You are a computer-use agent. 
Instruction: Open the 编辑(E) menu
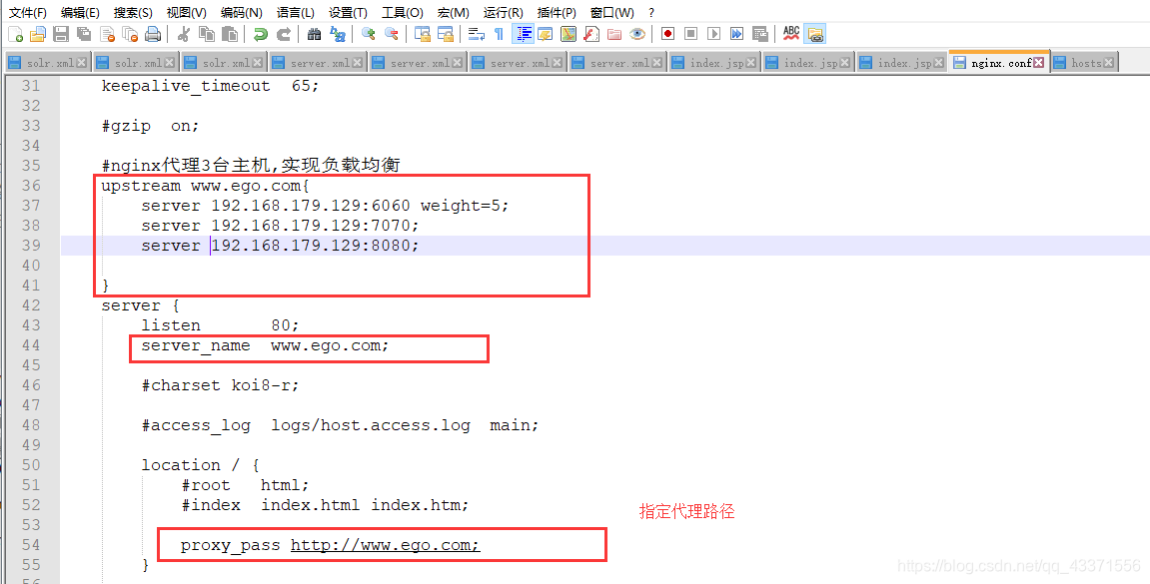pyautogui.click(x=80, y=12)
